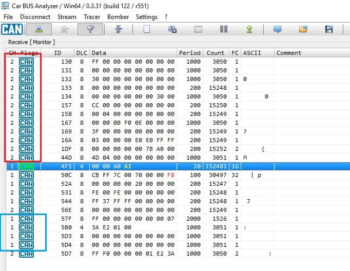
Task: Sort by the ID column header
Action: [57, 53]
